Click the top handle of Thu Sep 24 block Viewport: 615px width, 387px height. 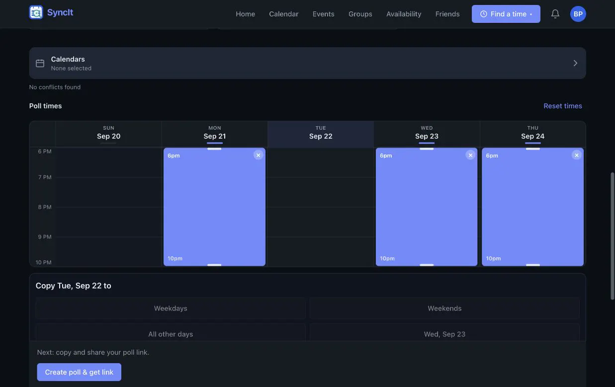coord(533,149)
